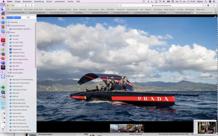Click the Surf favorite link

[141, 9]
